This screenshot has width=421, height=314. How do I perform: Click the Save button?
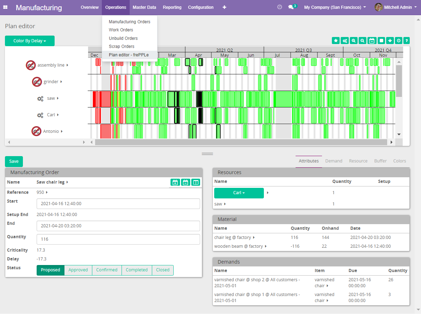(14, 161)
